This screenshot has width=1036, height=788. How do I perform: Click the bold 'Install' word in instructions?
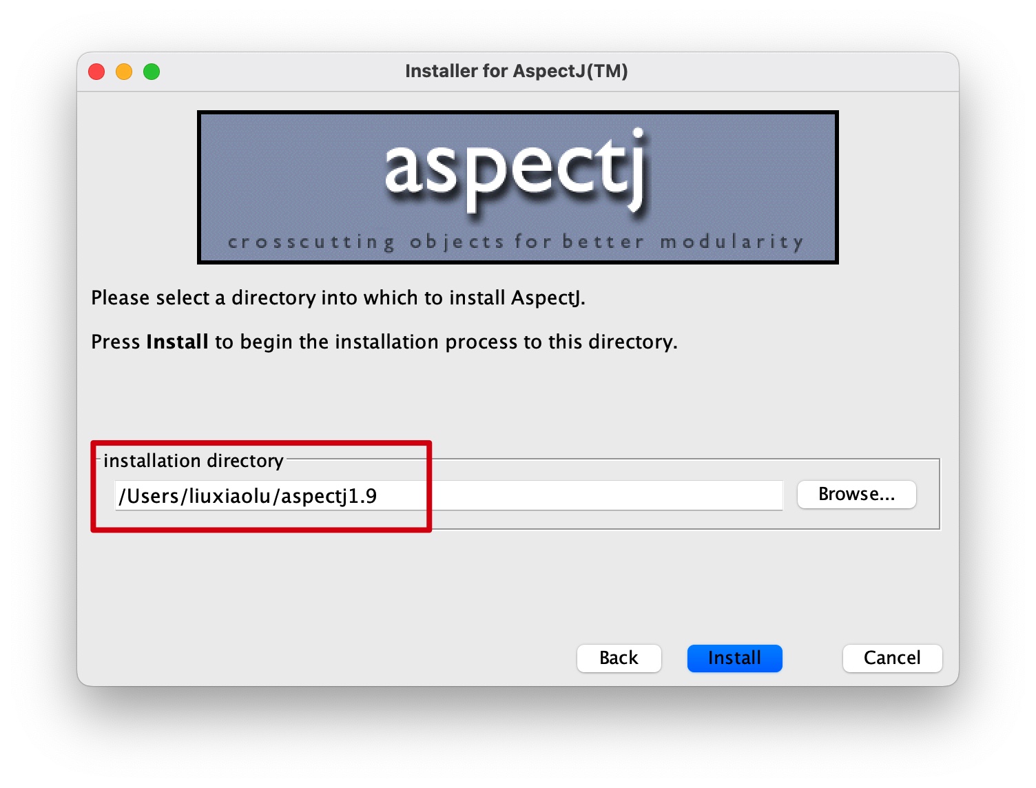click(177, 342)
